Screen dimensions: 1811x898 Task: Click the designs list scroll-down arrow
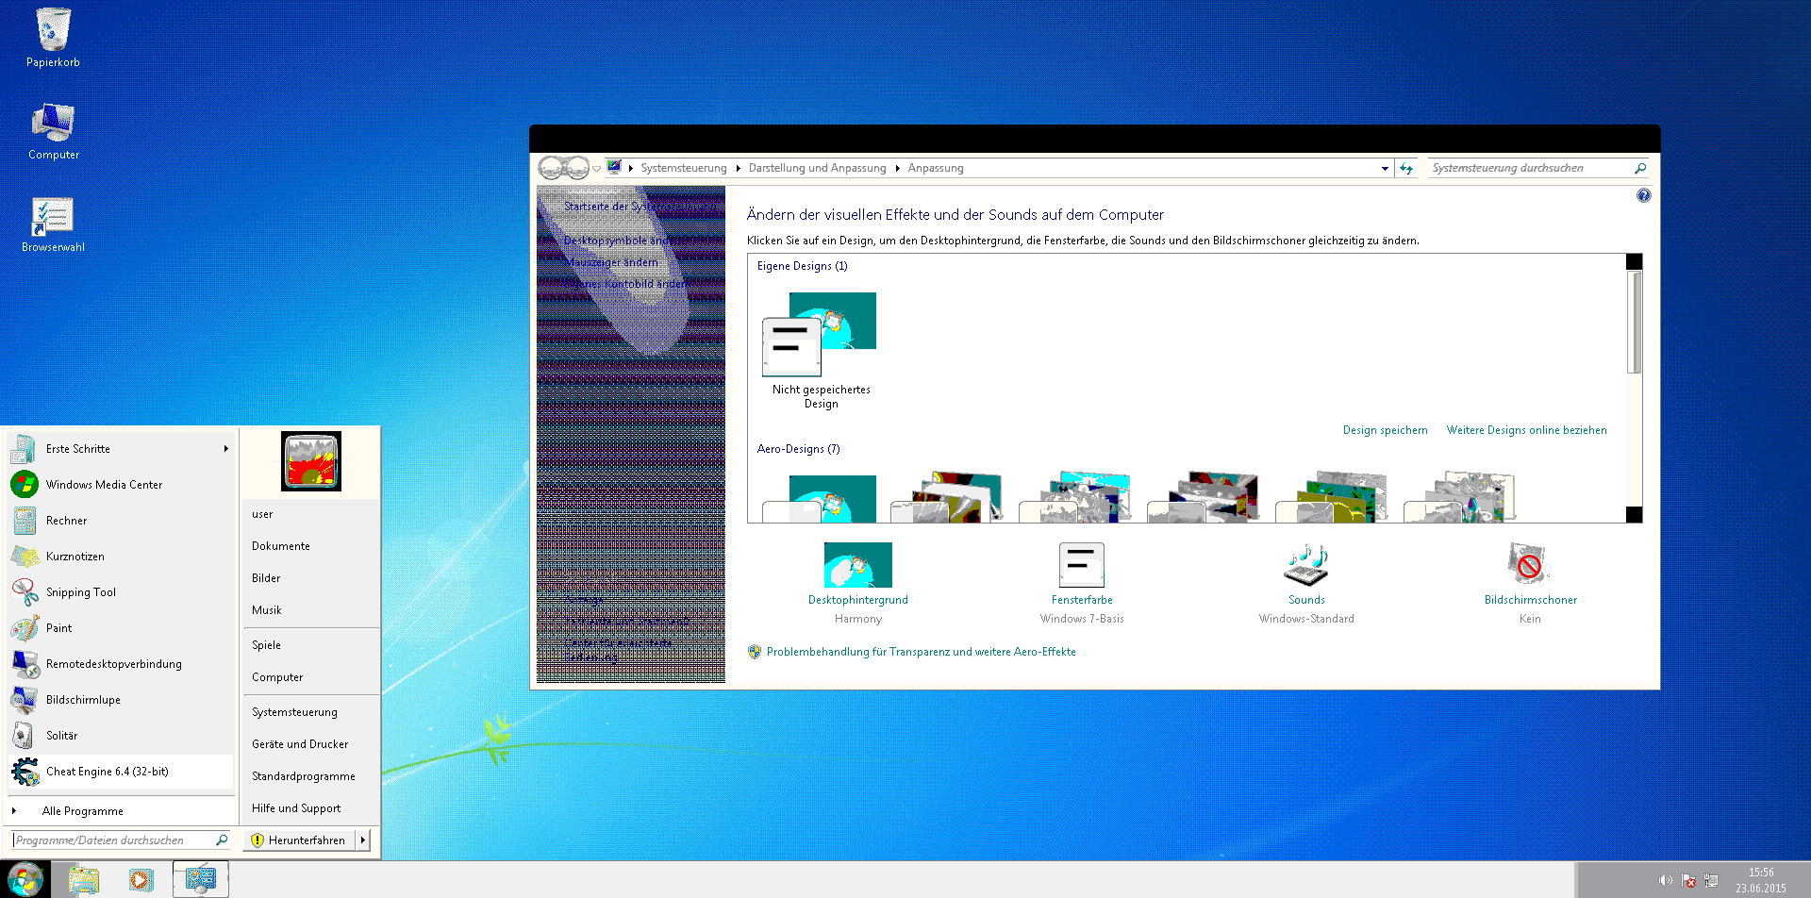[1635, 514]
